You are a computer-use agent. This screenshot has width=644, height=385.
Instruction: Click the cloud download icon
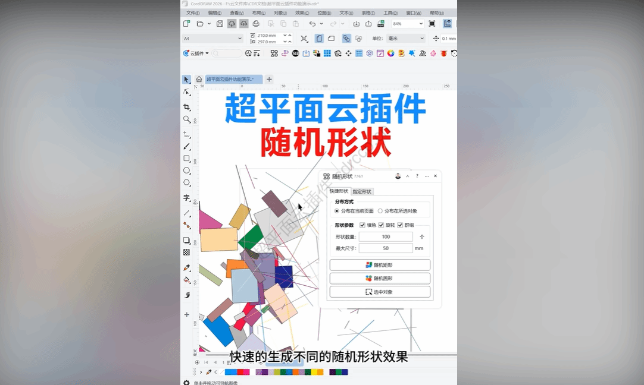point(232,24)
